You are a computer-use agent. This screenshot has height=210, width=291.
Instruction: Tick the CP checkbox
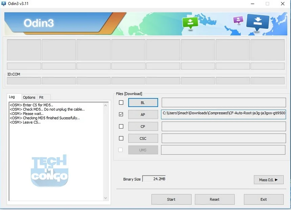click(x=121, y=126)
